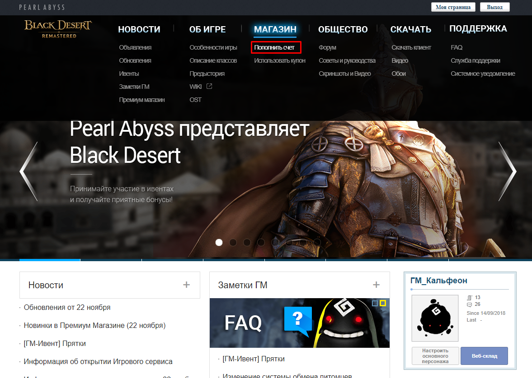Click the Новости section heading
Viewport: 532px width, 378px height.
point(46,285)
